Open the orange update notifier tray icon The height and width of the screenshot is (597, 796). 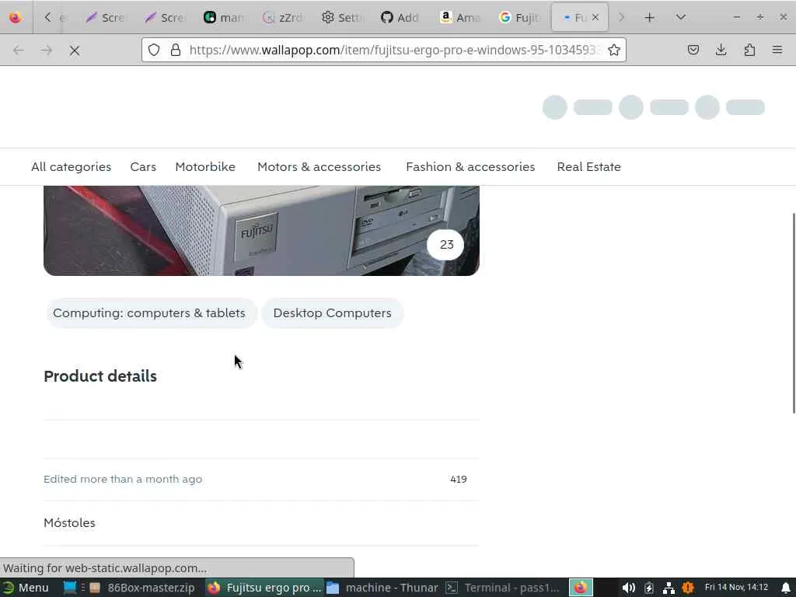tap(688, 588)
